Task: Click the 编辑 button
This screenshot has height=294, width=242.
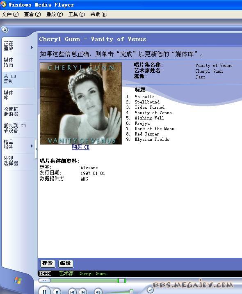Action: tap(66, 264)
